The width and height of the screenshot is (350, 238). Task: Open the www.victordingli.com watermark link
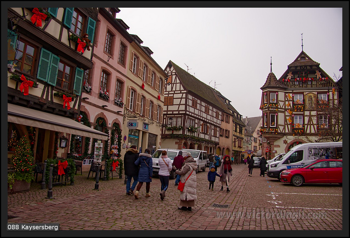271,215
